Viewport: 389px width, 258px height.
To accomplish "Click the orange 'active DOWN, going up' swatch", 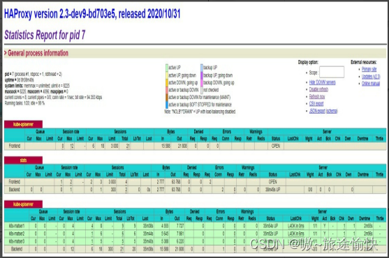I will click(167, 82).
